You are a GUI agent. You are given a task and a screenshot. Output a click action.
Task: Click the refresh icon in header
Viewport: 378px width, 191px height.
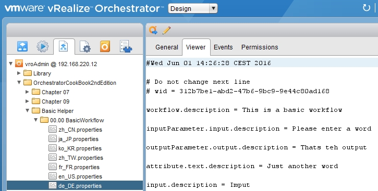[x=367, y=8]
